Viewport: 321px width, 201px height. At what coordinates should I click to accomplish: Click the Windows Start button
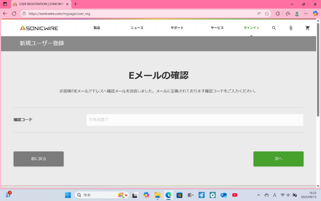click(x=68, y=195)
